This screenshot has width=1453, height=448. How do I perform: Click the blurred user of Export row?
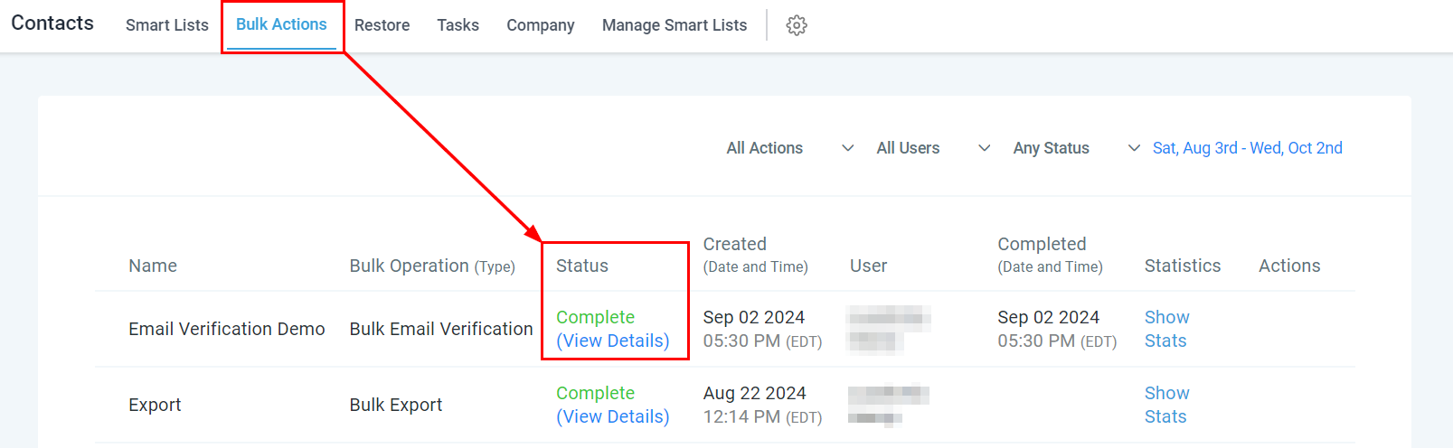[x=888, y=405]
